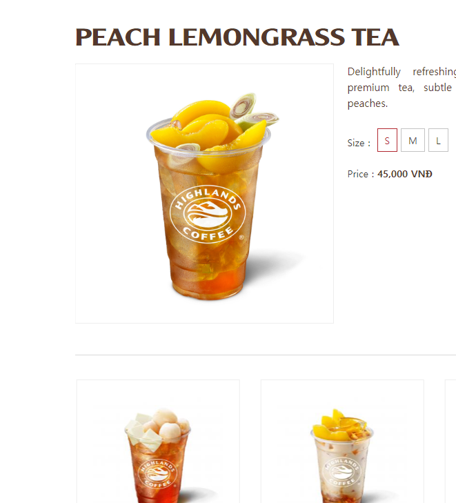Choose the M size box

(413, 140)
